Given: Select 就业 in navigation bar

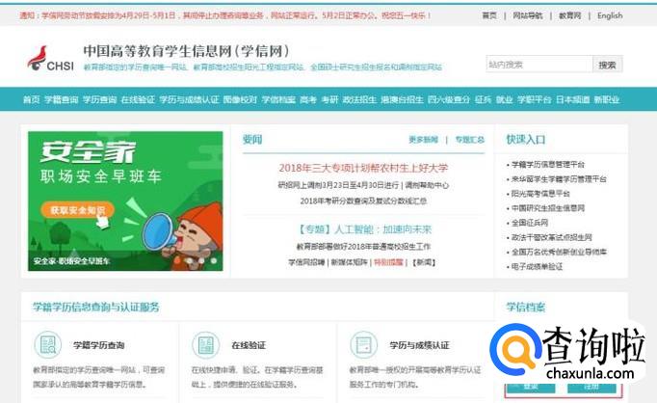Looking at the screenshot, I should pos(505,99).
